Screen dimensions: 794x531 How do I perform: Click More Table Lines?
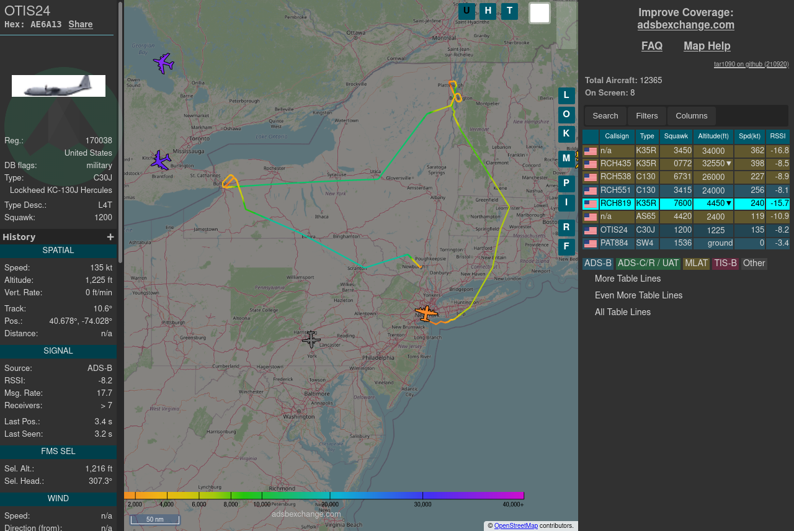click(x=628, y=279)
